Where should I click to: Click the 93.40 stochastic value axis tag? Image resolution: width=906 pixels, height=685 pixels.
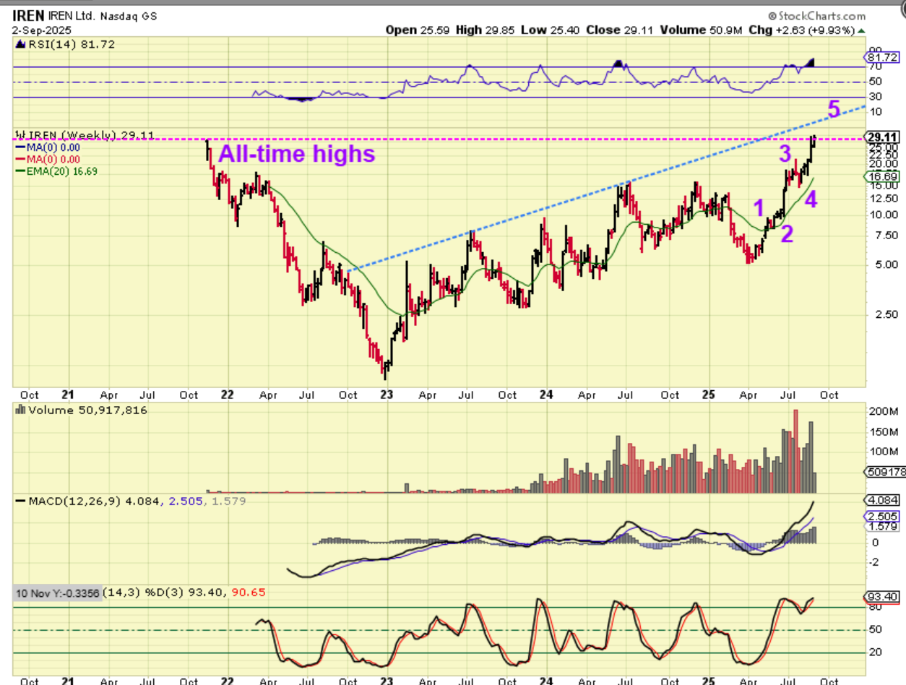(882, 597)
